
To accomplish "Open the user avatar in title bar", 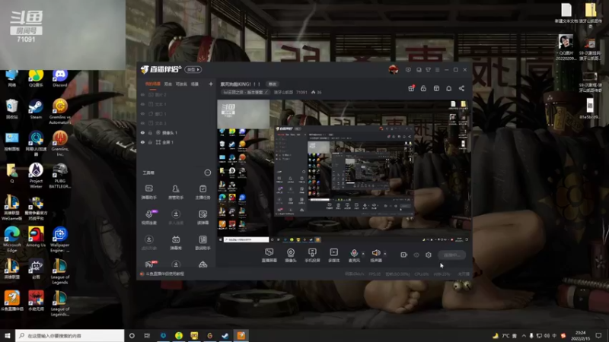I will coord(394,70).
